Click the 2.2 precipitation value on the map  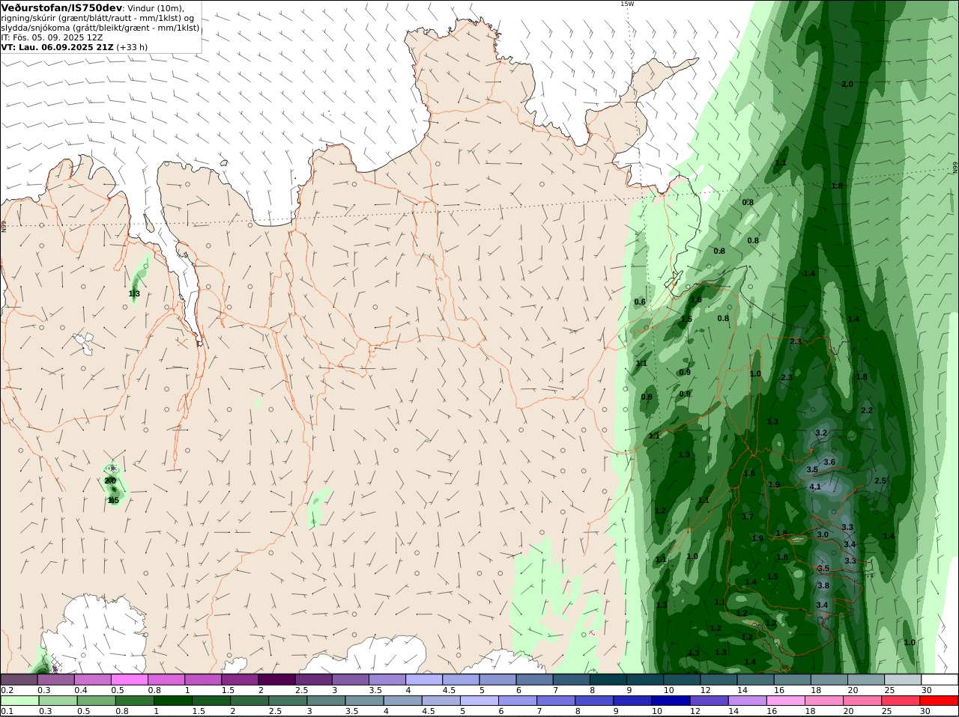coord(867,410)
